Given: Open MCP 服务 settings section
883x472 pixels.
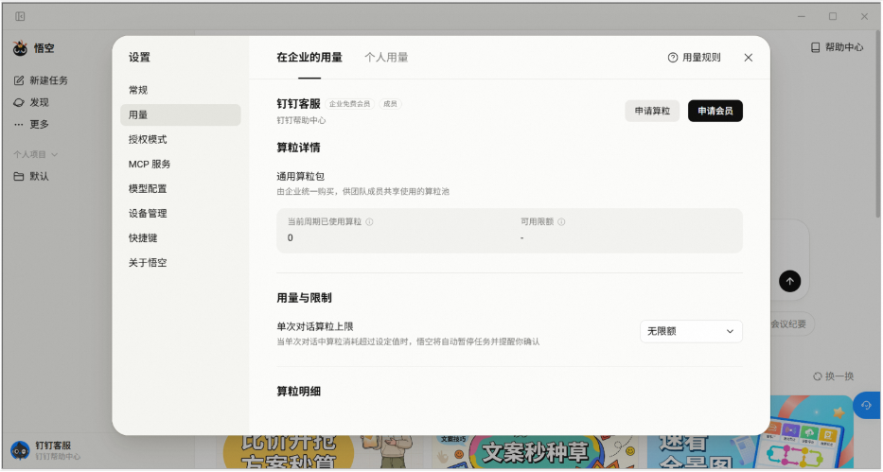Looking at the screenshot, I should [x=180, y=165].
